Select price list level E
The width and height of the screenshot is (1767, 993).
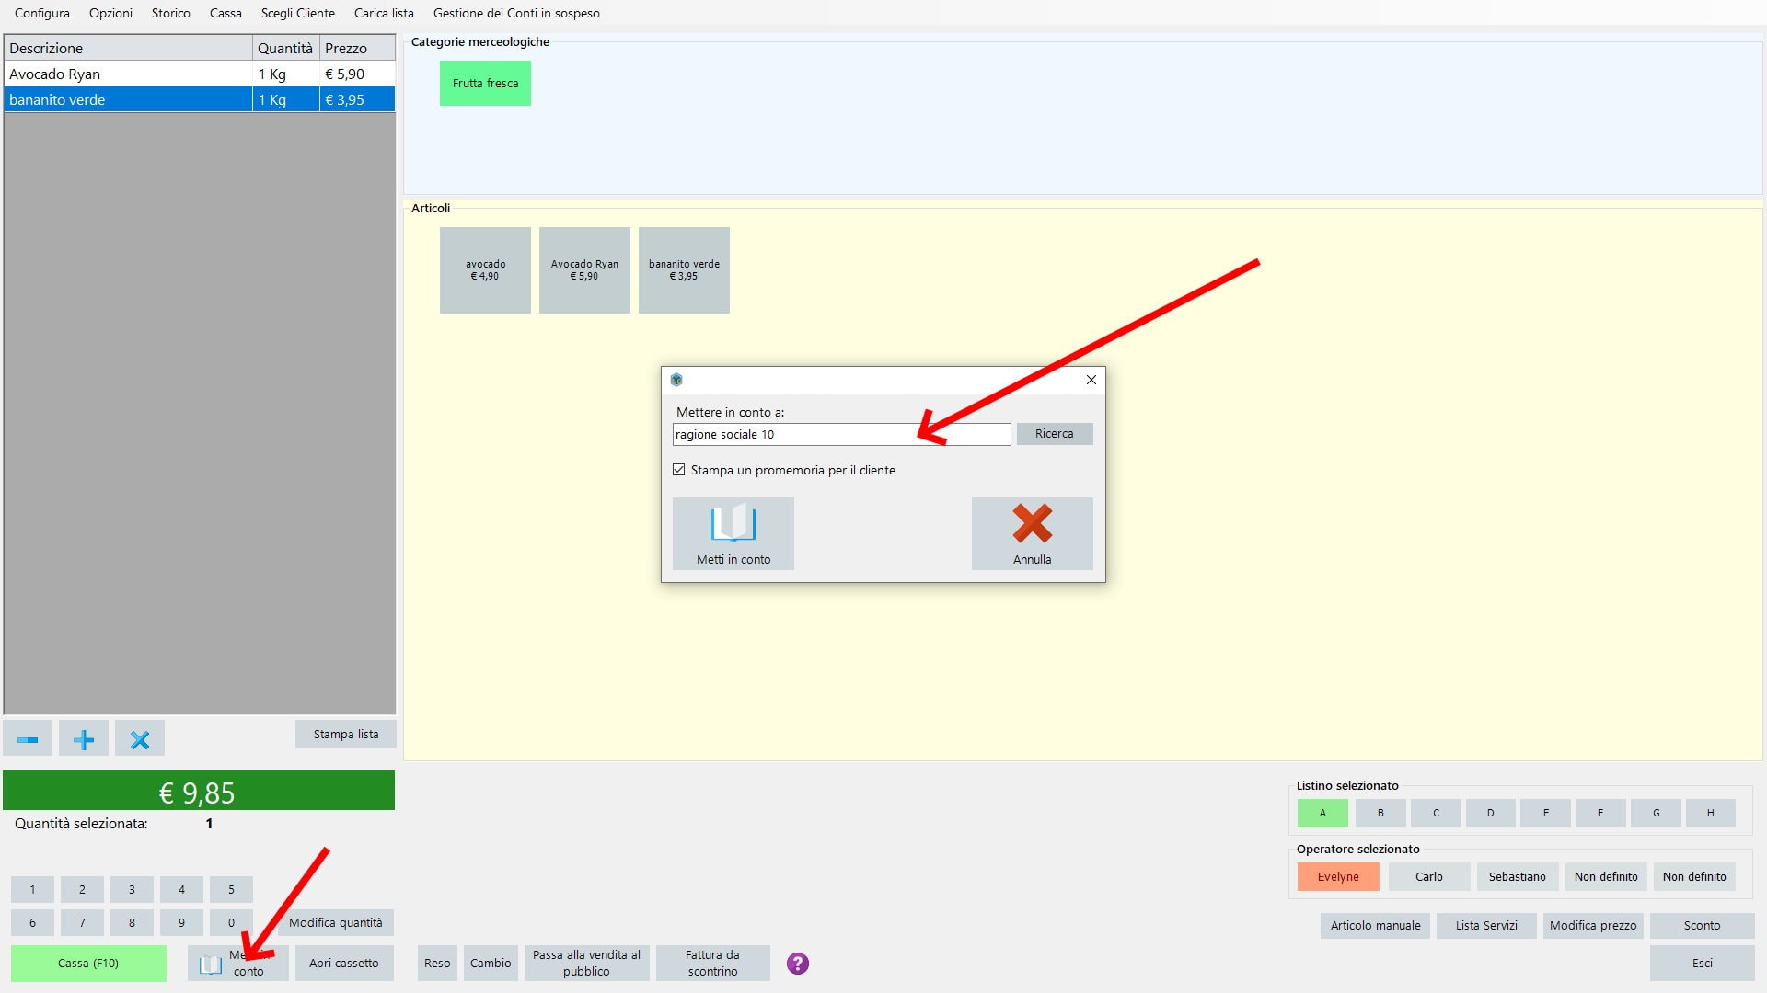1545,813
